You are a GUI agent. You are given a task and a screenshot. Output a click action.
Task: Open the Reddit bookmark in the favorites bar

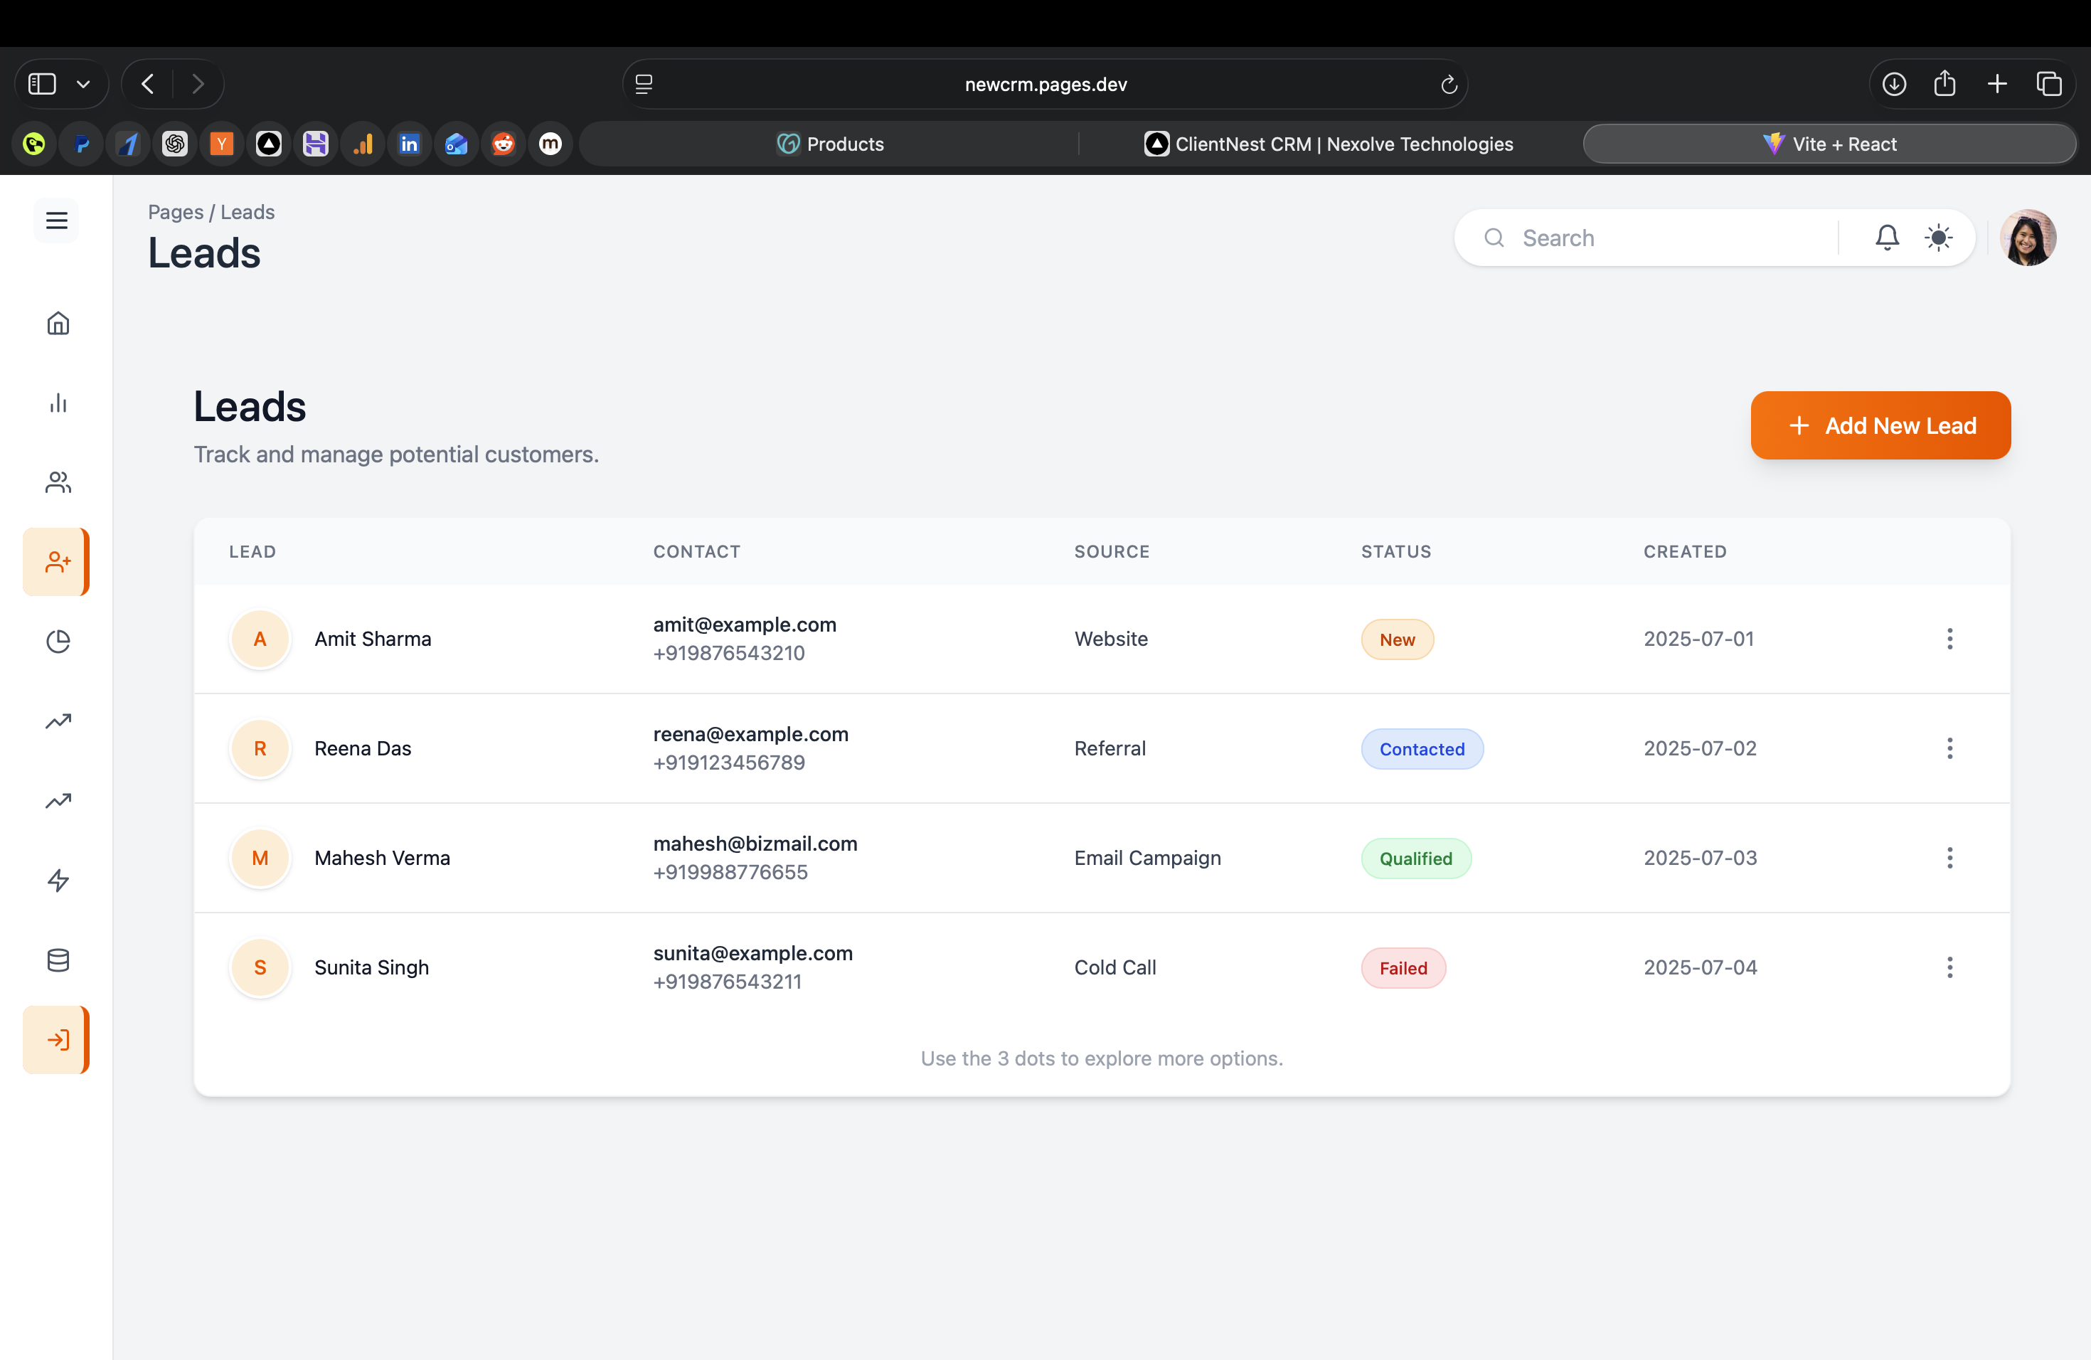[x=504, y=143]
